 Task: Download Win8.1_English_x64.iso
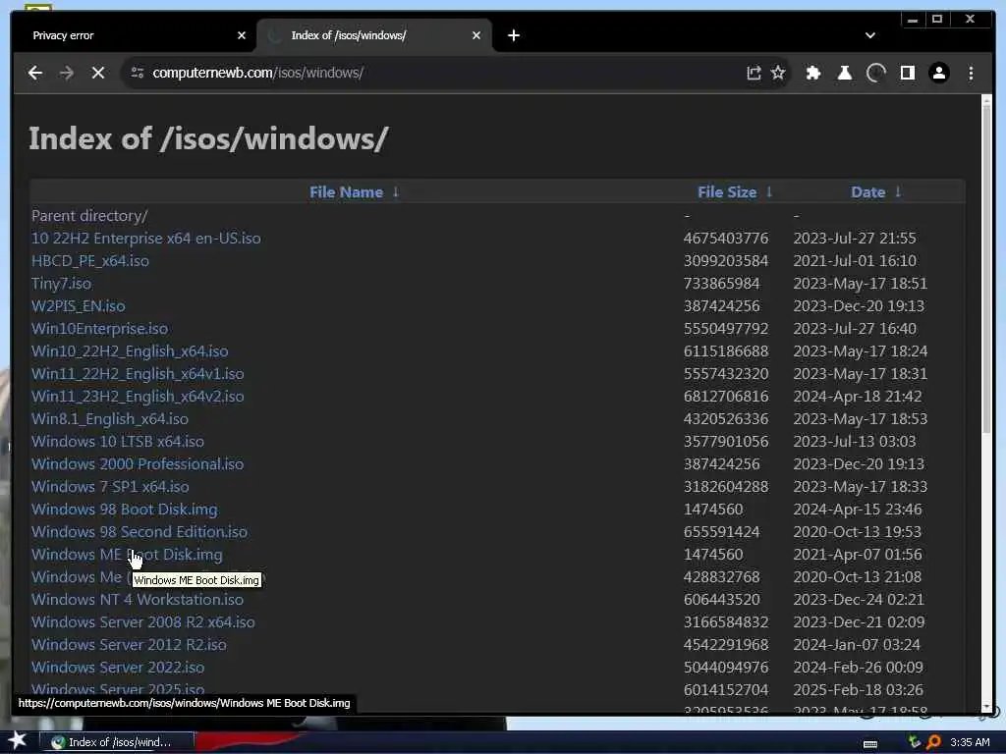(x=110, y=418)
